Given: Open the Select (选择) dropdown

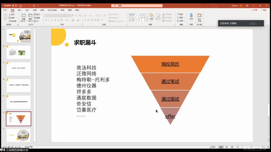Looking at the screenshot, I should [181, 21].
